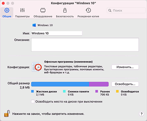This screenshot has width=147, height=121.
Task: Open the Безопасность padlock tab
Action: click(x=65, y=13)
